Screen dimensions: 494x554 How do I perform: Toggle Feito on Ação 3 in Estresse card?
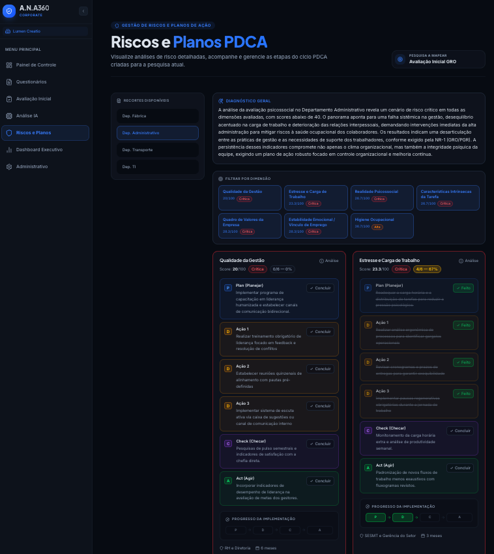tap(463, 394)
